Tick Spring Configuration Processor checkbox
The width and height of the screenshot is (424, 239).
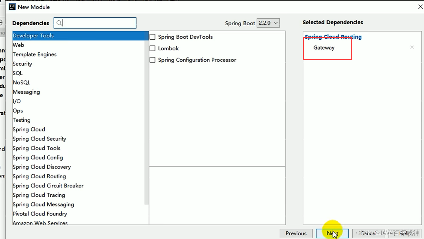pos(153,60)
